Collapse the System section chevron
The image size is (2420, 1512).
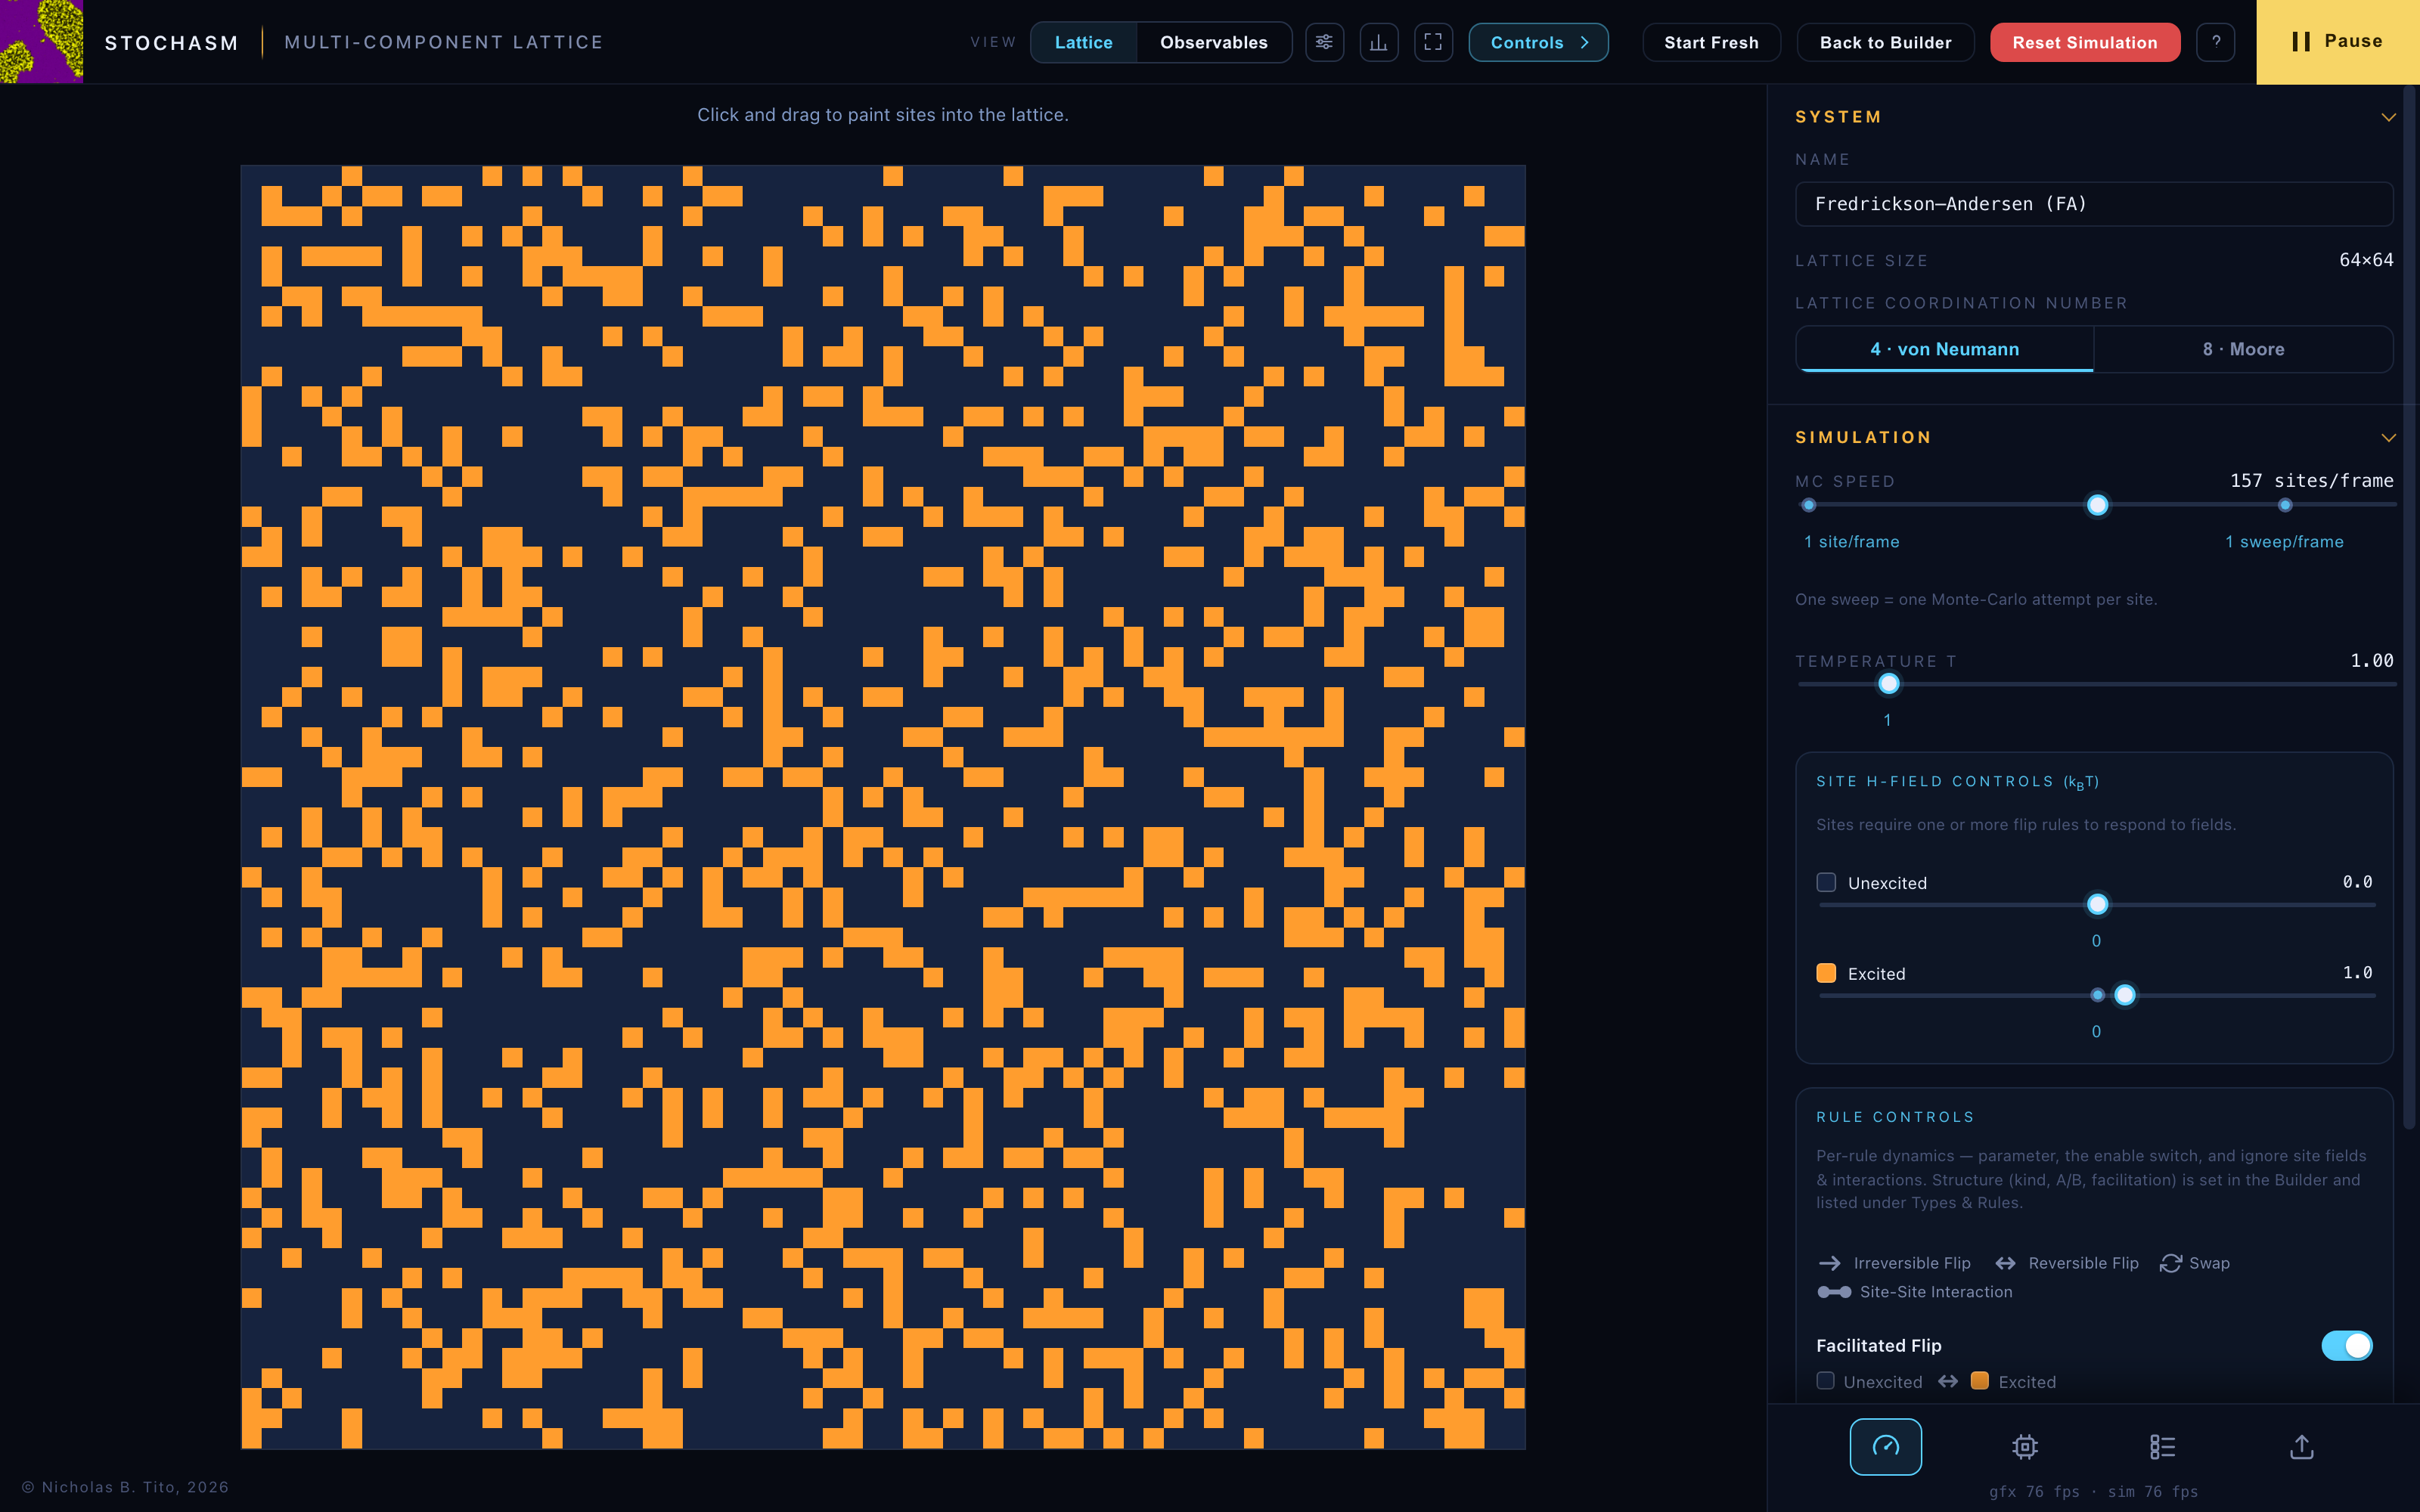click(2388, 117)
